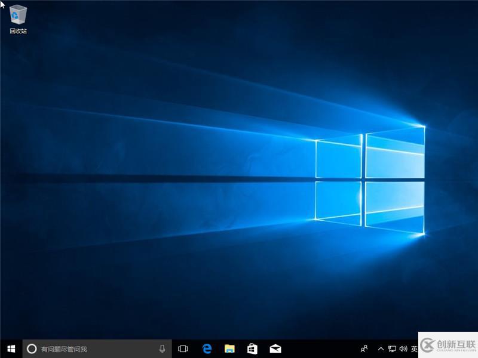Open File Explorer from the taskbar
The width and height of the screenshot is (478, 358).
point(230,348)
